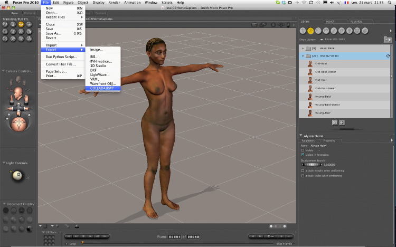Collapse the Camera Controls panel
The width and height of the screenshot is (396, 247).
click(x=3, y=71)
